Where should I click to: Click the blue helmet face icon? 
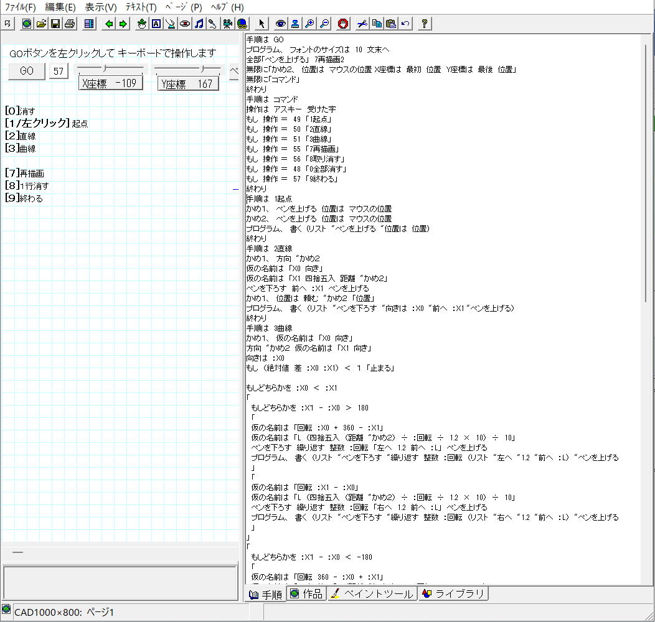(x=242, y=24)
